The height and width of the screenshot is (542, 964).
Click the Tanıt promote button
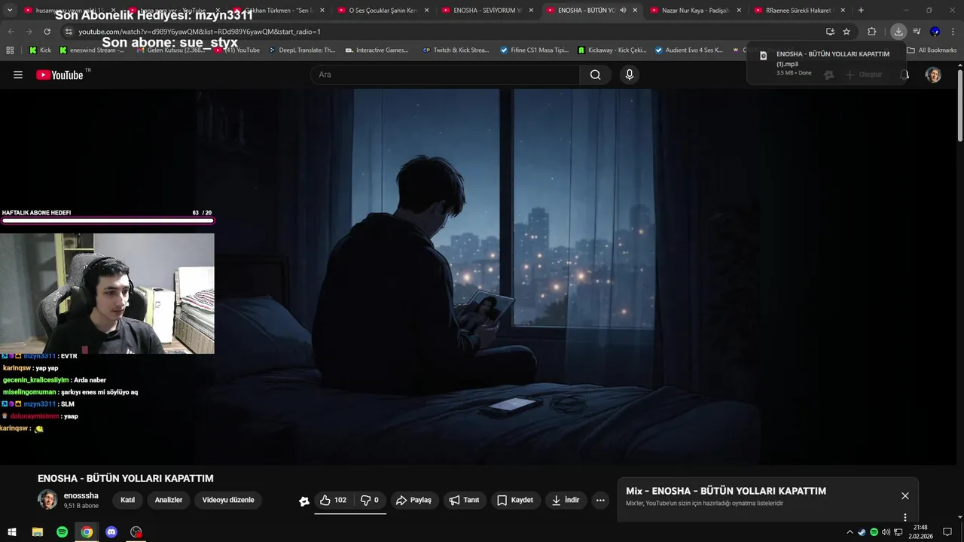[x=464, y=500]
